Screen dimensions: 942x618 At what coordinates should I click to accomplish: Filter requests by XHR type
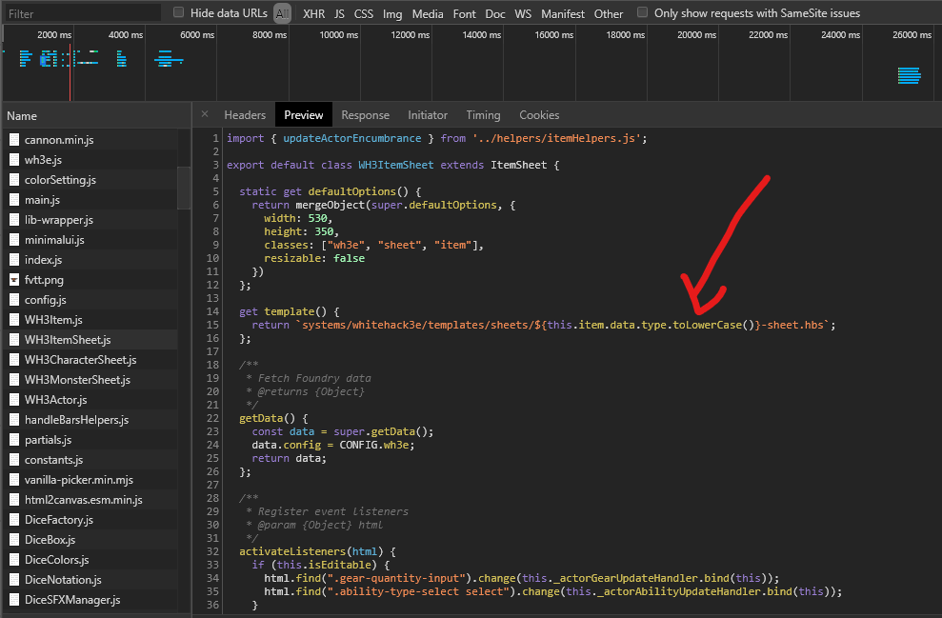(313, 13)
